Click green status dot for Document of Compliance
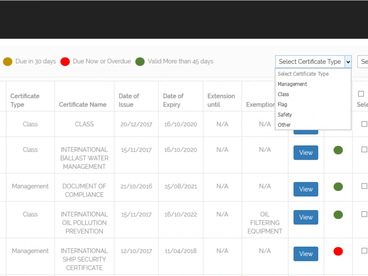368x276 pixels. (338, 187)
